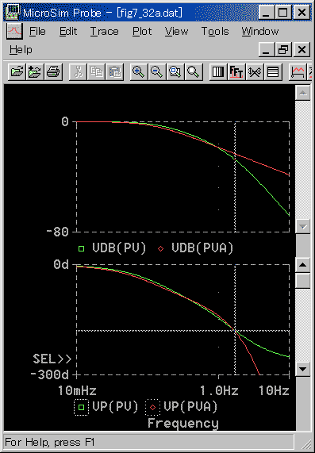Click the lower plot scrollbar up arrow
Image resolution: width=315 pixels, height=453 pixels.
pos(302,265)
